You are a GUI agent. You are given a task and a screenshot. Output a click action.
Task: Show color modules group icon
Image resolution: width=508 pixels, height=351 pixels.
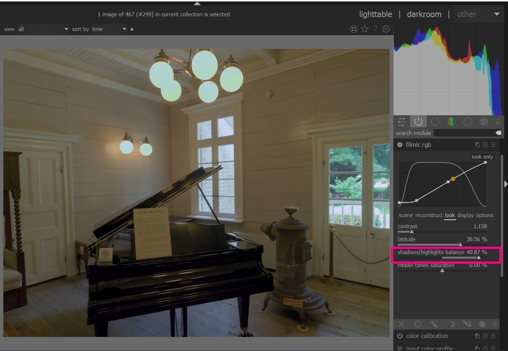pos(451,122)
